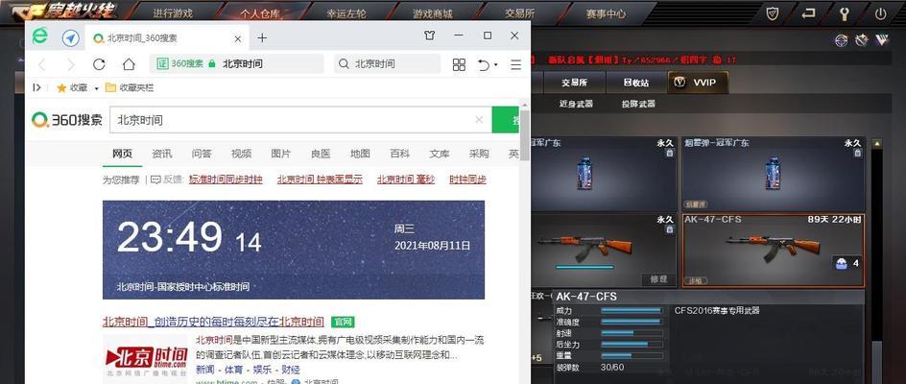
Task: Click the green search button
Action: (x=506, y=120)
